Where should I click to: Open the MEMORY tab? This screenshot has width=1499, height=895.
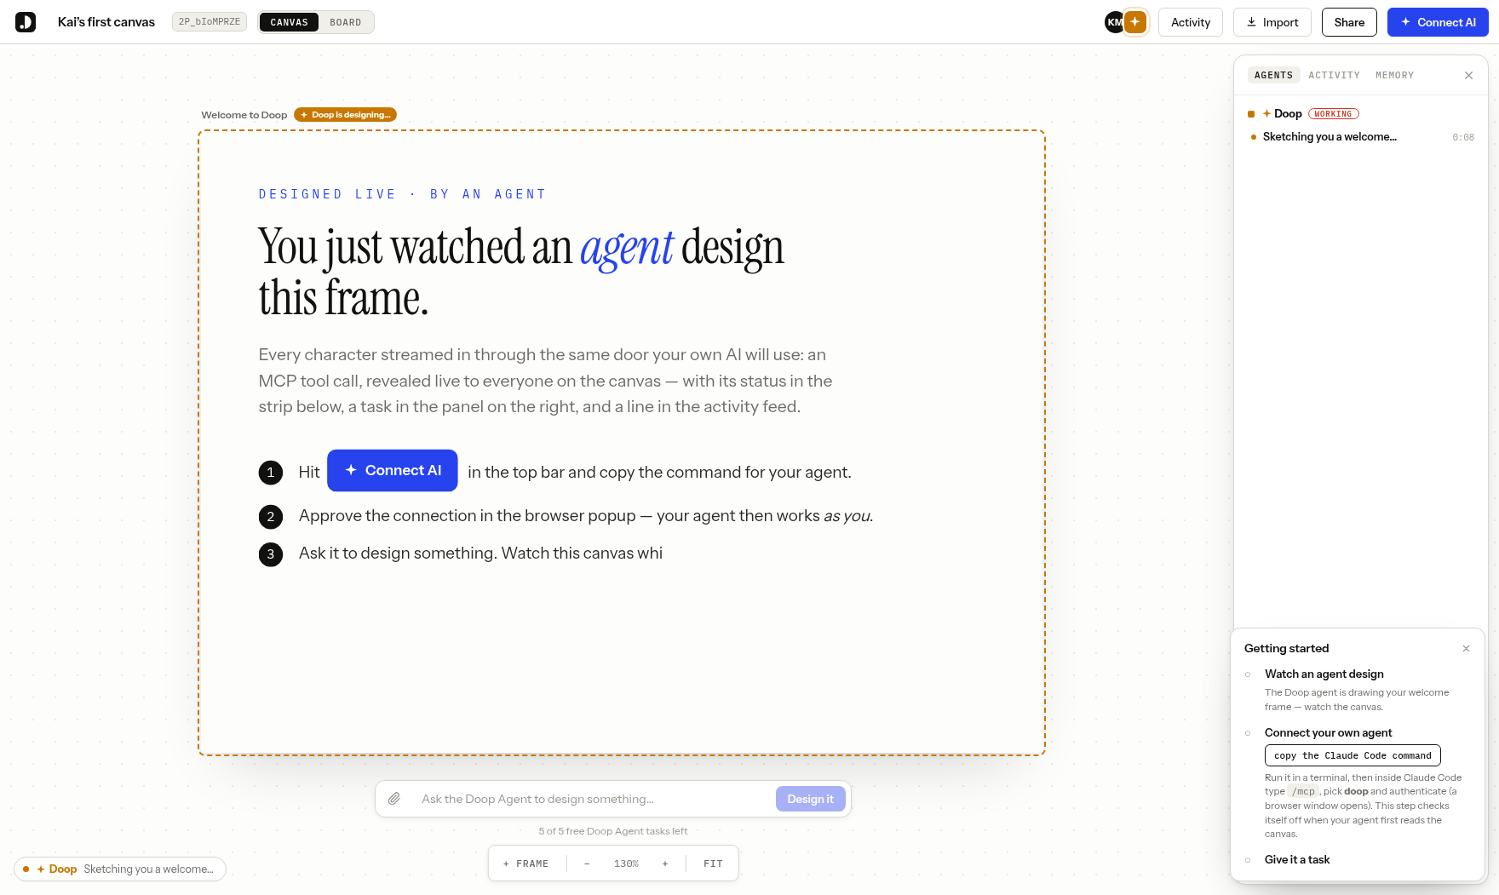[x=1394, y=75]
